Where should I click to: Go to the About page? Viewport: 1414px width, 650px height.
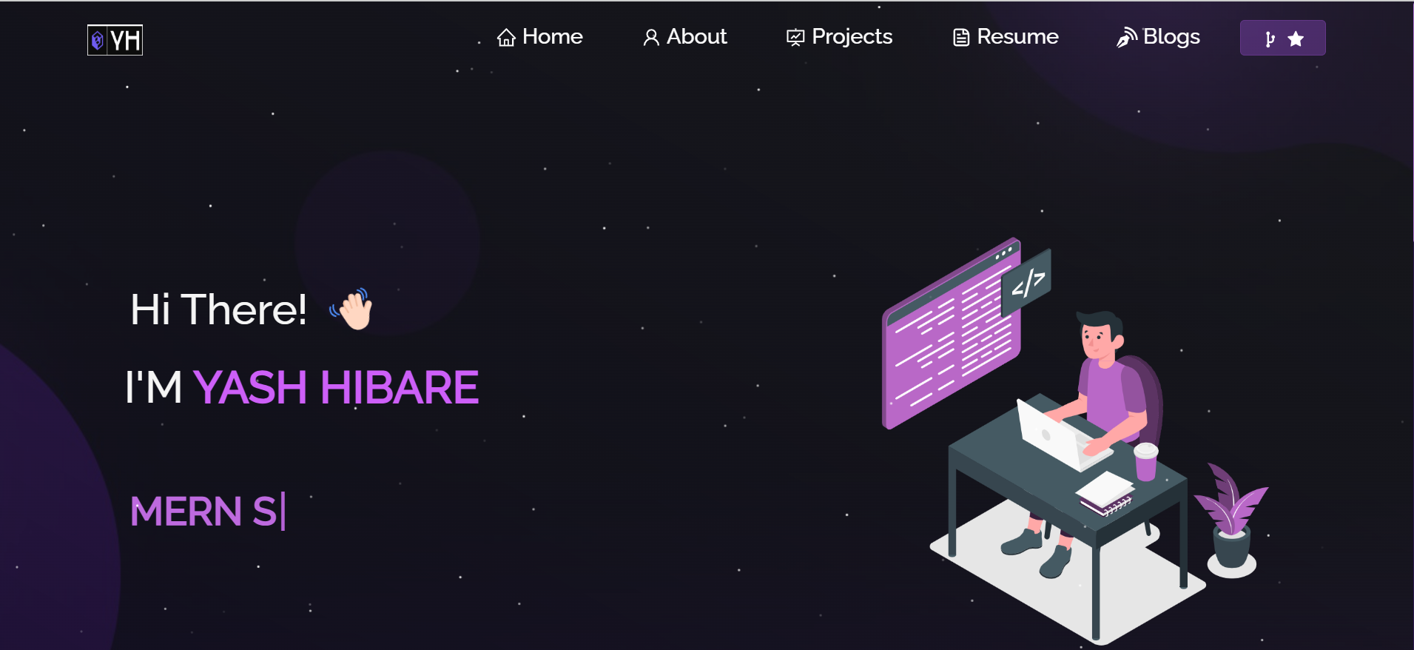685,37
